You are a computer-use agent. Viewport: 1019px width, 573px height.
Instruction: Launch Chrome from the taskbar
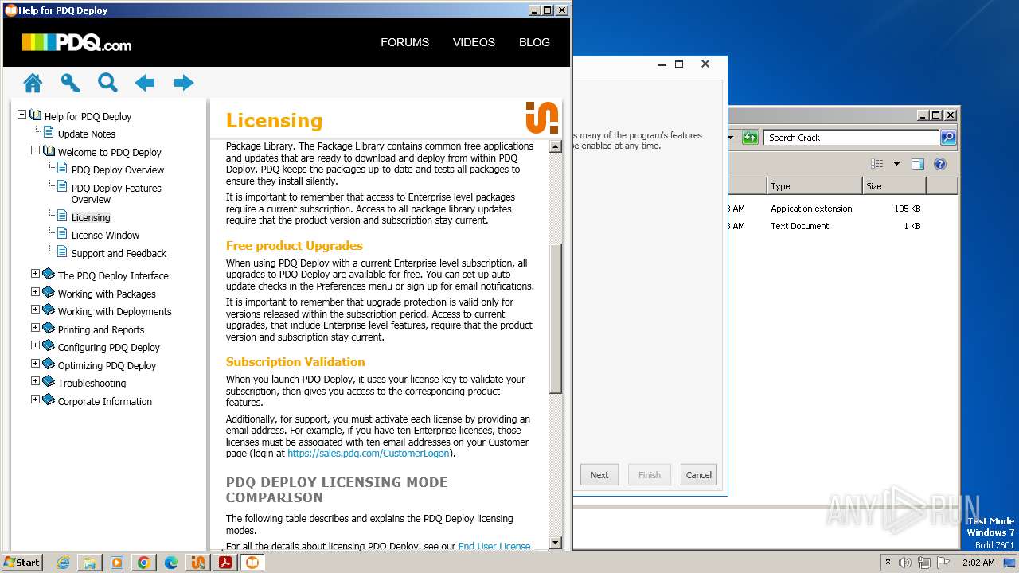tap(144, 563)
